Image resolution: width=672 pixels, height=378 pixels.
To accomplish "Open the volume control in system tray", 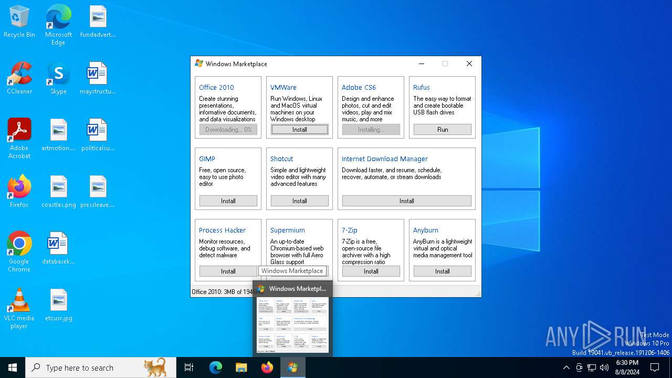I will tap(604, 367).
